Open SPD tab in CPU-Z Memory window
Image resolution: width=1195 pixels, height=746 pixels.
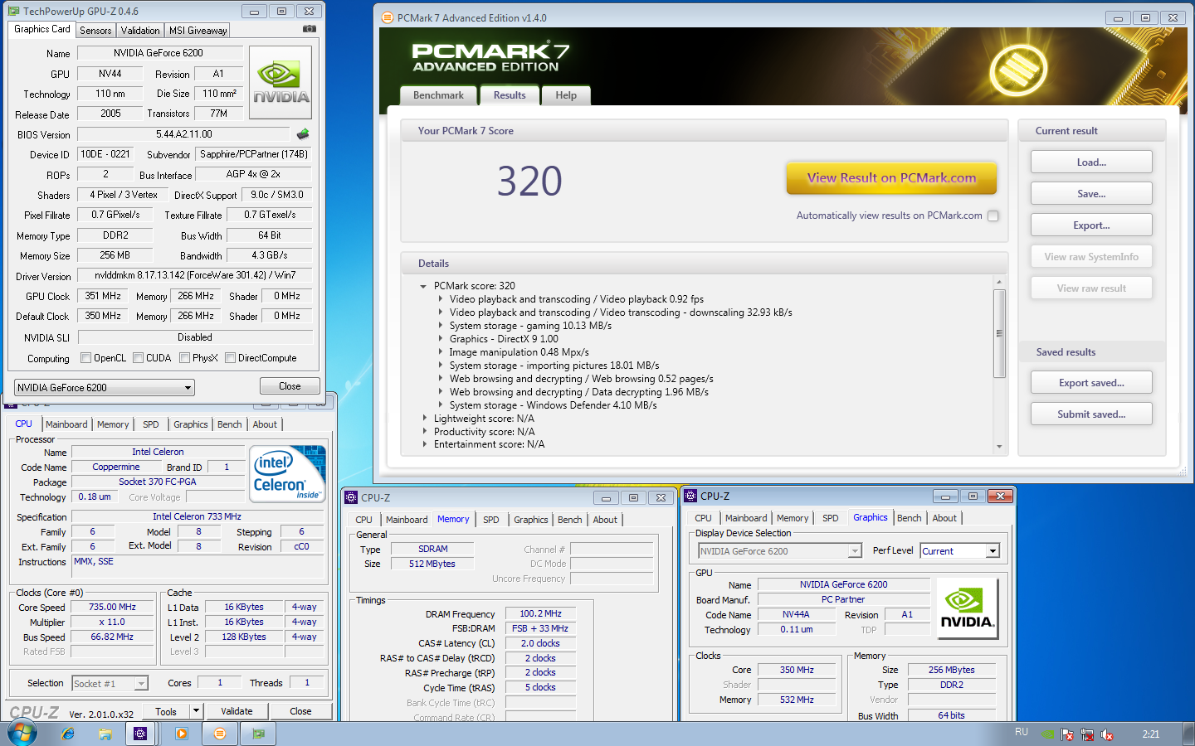(x=491, y=520)
